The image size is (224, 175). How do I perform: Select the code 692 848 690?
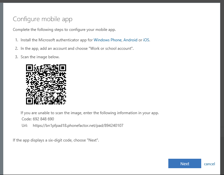[x=43, y=119]
